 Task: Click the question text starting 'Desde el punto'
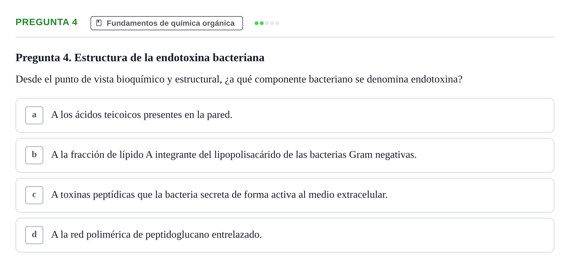pyautogui.click(x=239, y=79)
